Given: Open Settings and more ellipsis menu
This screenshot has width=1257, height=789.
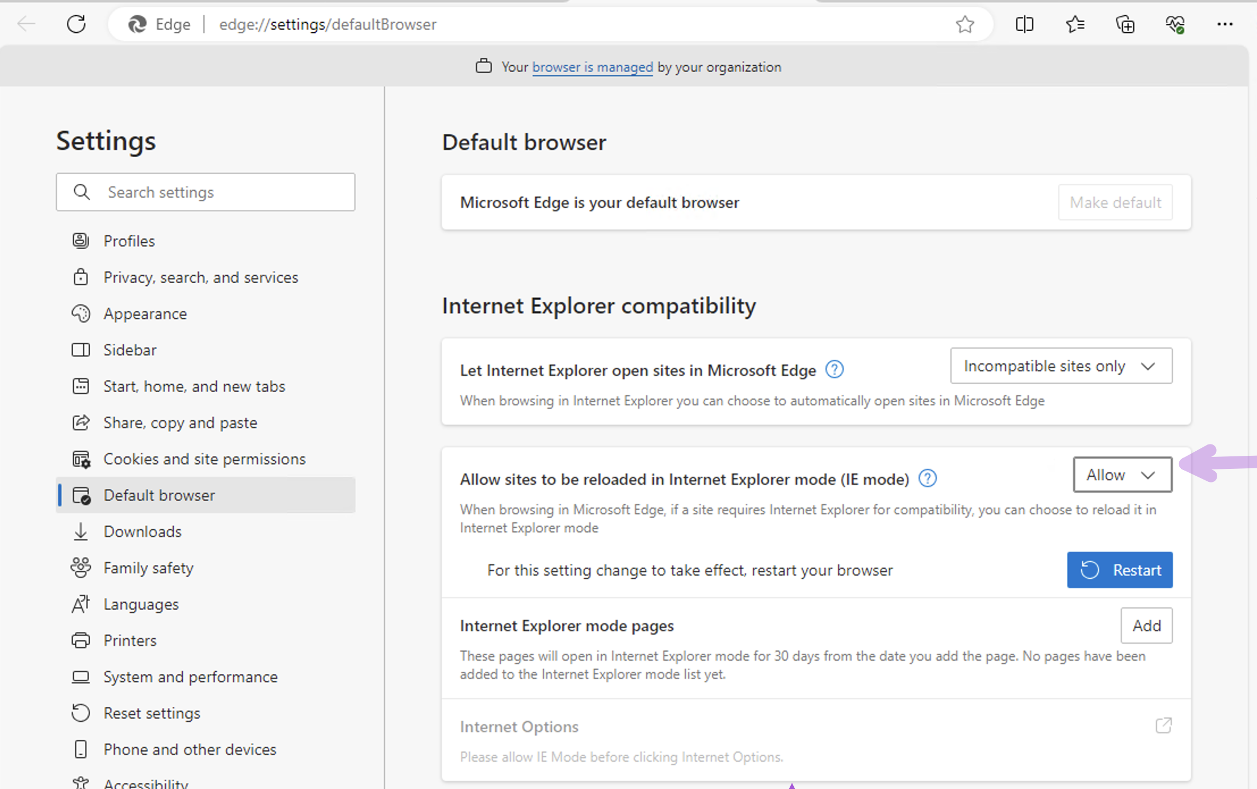Looking at the screenshot, I should pyautogui.click(x=1225, y=24).
